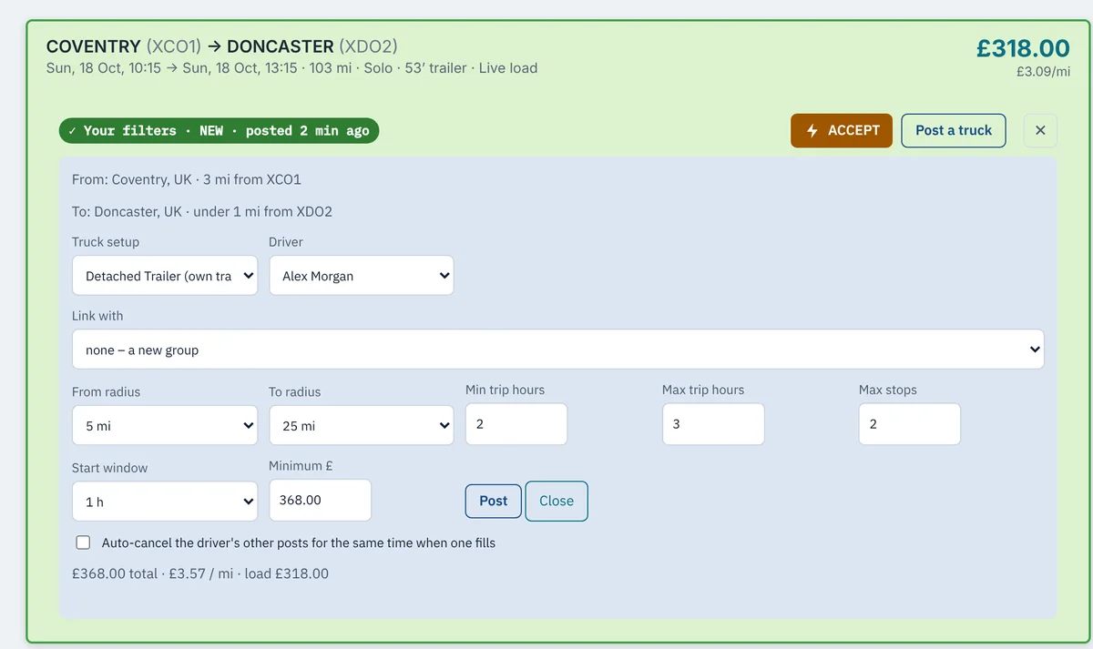This screenshot has height=649, width=1093.
Task: Click the 'Your filters · NEW' badge
Action: [x=219, y=130]
